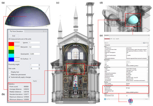
Task: Select the first sort icon at Properties bottom
Action: [105, 99]
